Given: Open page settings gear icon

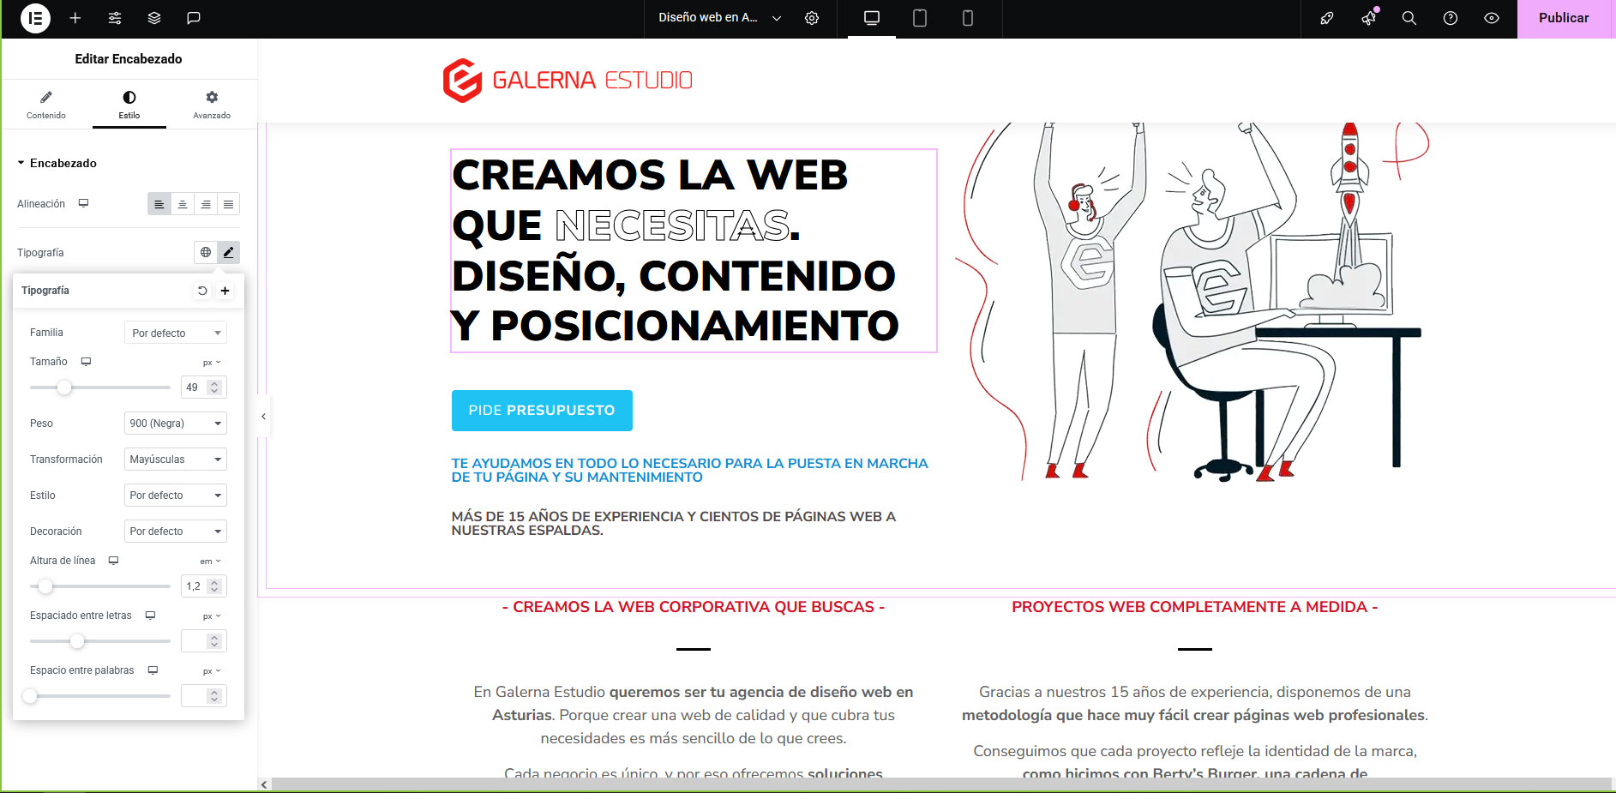Looking at the screenshot, I should (x=812, y=18).
